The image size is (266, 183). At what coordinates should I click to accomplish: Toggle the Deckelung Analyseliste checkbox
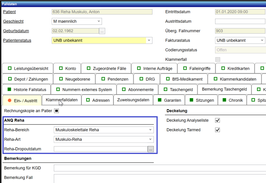(218, 120)
